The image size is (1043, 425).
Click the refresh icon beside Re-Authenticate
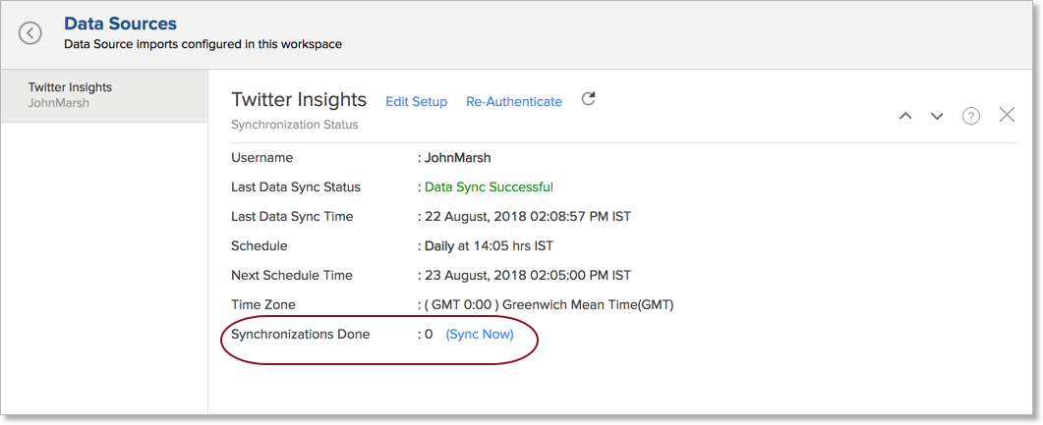(588, 99)
